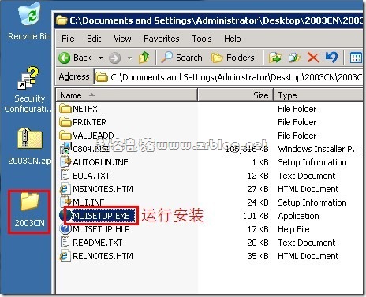
Task: Click the blue Undo icon
Action: coord(331,57)
